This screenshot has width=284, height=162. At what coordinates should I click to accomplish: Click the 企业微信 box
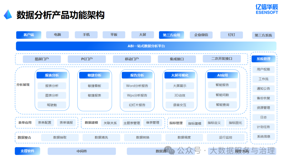[x=201, y=35]
